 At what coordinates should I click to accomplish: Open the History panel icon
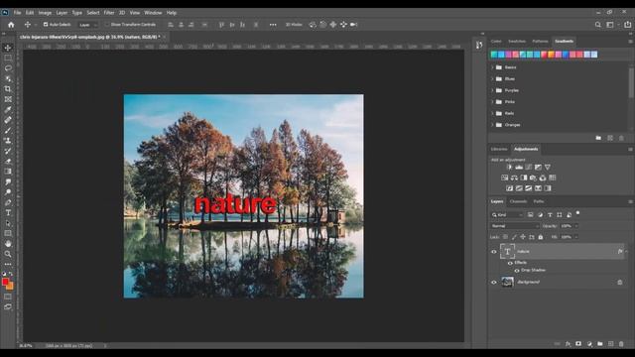click(479, 45)
